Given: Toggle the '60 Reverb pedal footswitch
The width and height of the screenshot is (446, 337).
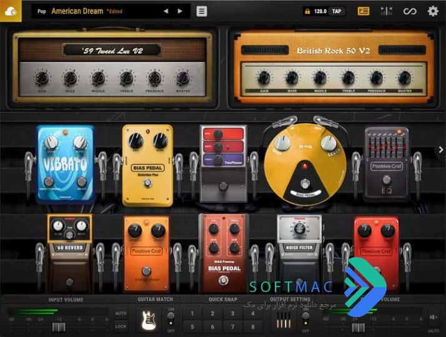Looking at the screenshot, I should point(70,282).
